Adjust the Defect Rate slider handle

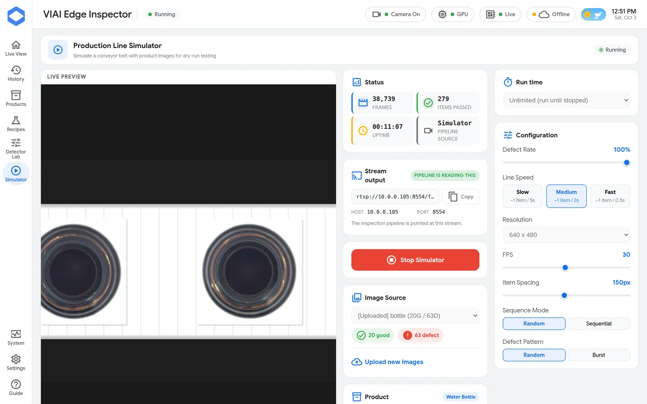coord(626,163)
